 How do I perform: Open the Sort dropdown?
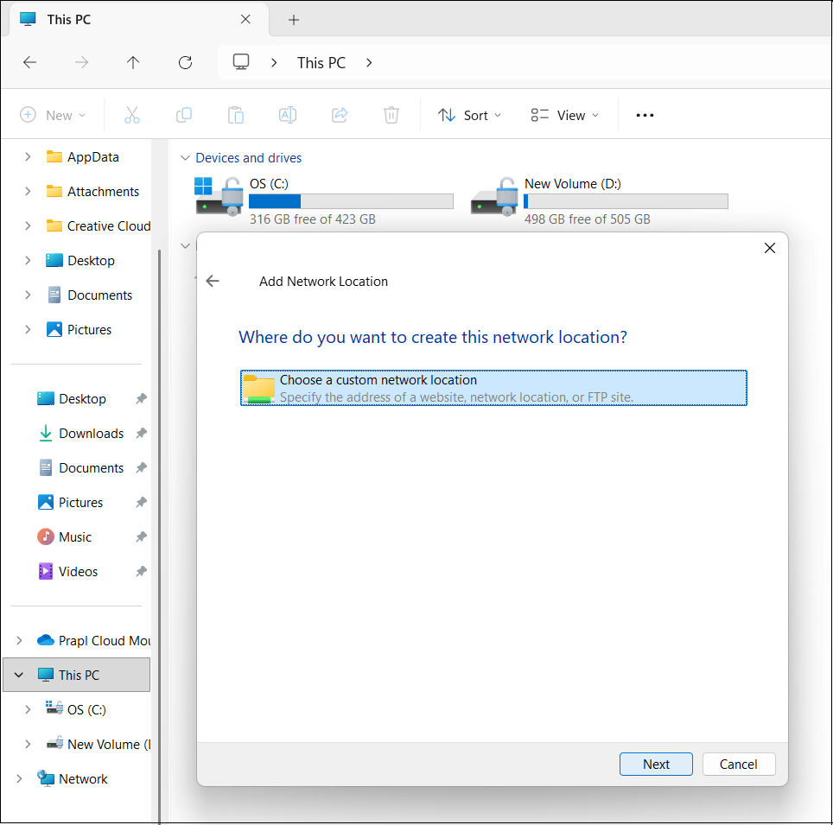[469, 115]
